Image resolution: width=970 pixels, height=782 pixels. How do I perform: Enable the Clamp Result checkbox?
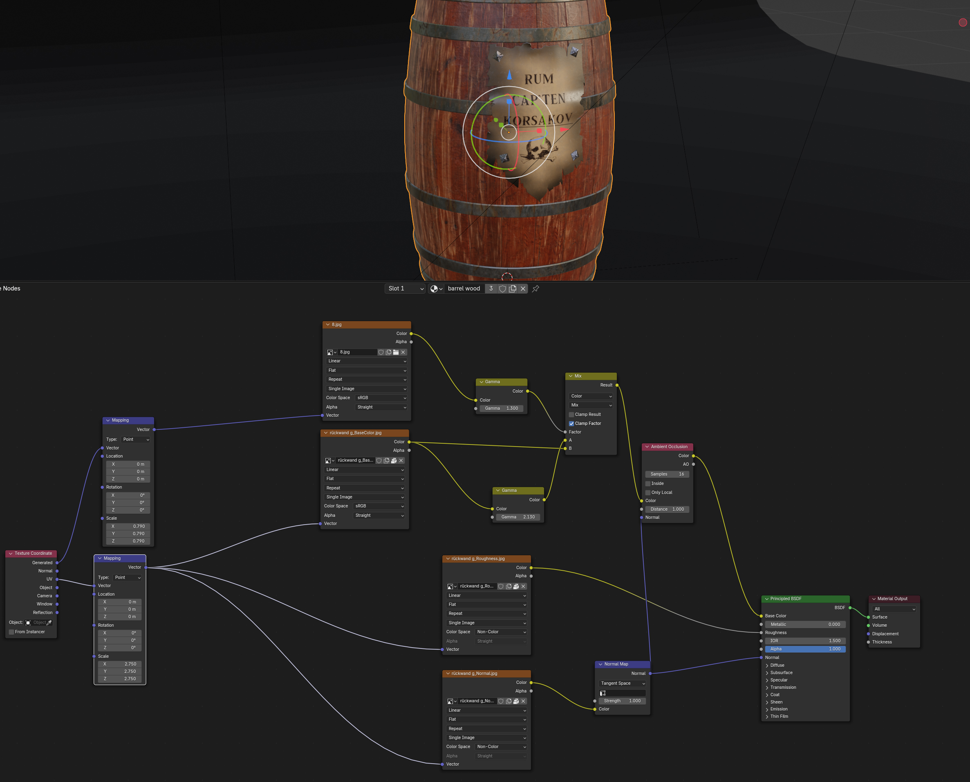point(571,414)
